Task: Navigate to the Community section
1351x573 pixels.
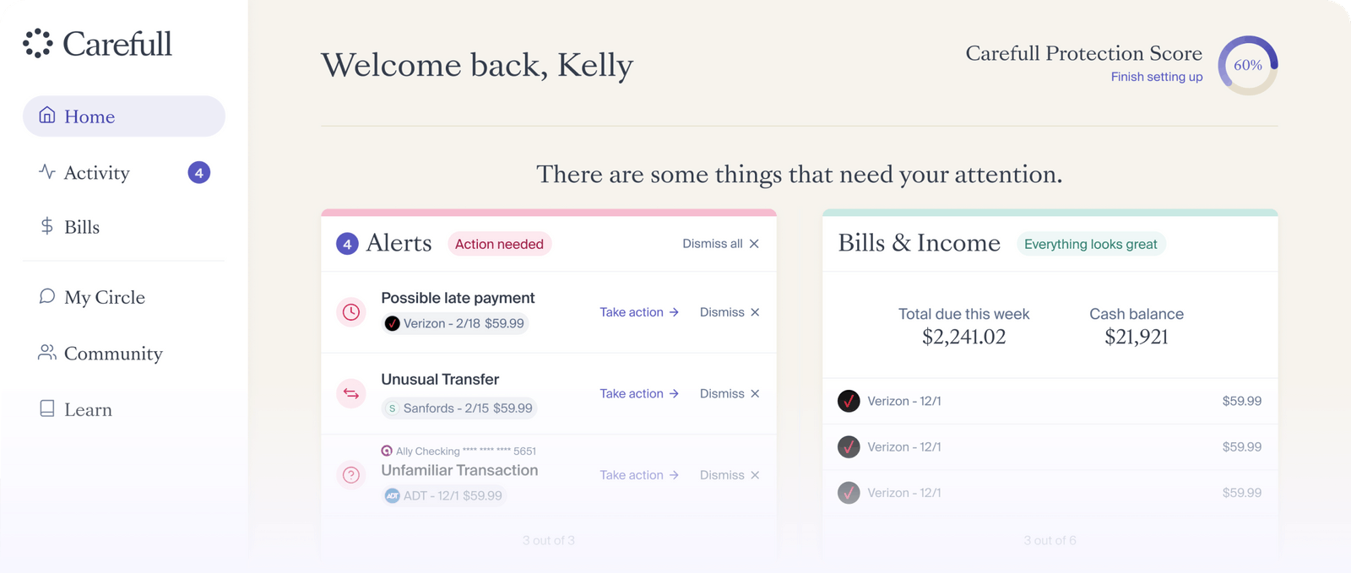Action: point(113,354)
